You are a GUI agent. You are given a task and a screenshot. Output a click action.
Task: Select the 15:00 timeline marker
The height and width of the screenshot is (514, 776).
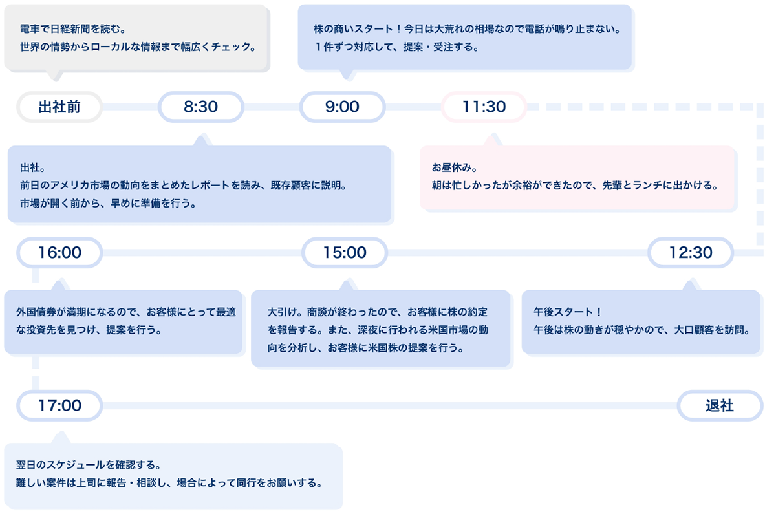tap(345, 253)
